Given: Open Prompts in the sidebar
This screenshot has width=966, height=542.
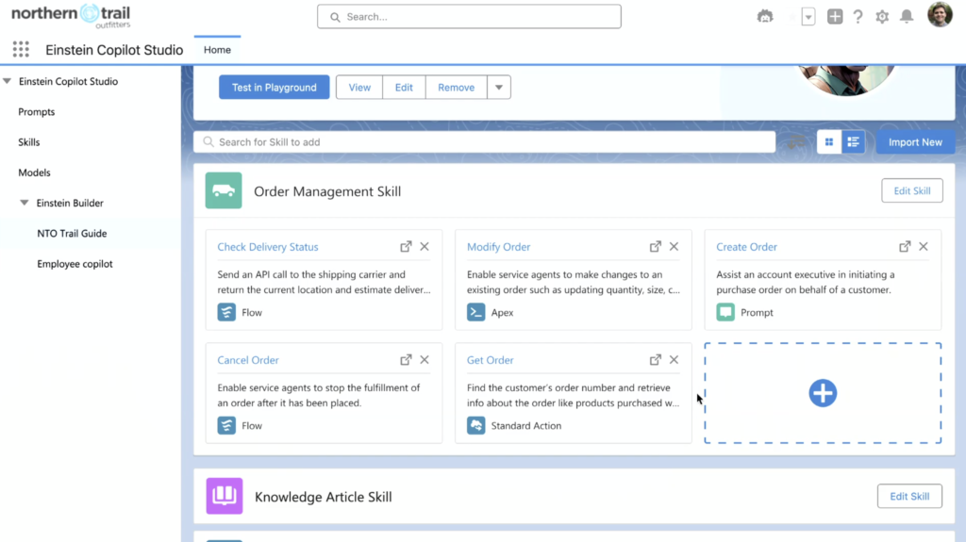Looking at the screenshot, I should [x=37, y=111].
